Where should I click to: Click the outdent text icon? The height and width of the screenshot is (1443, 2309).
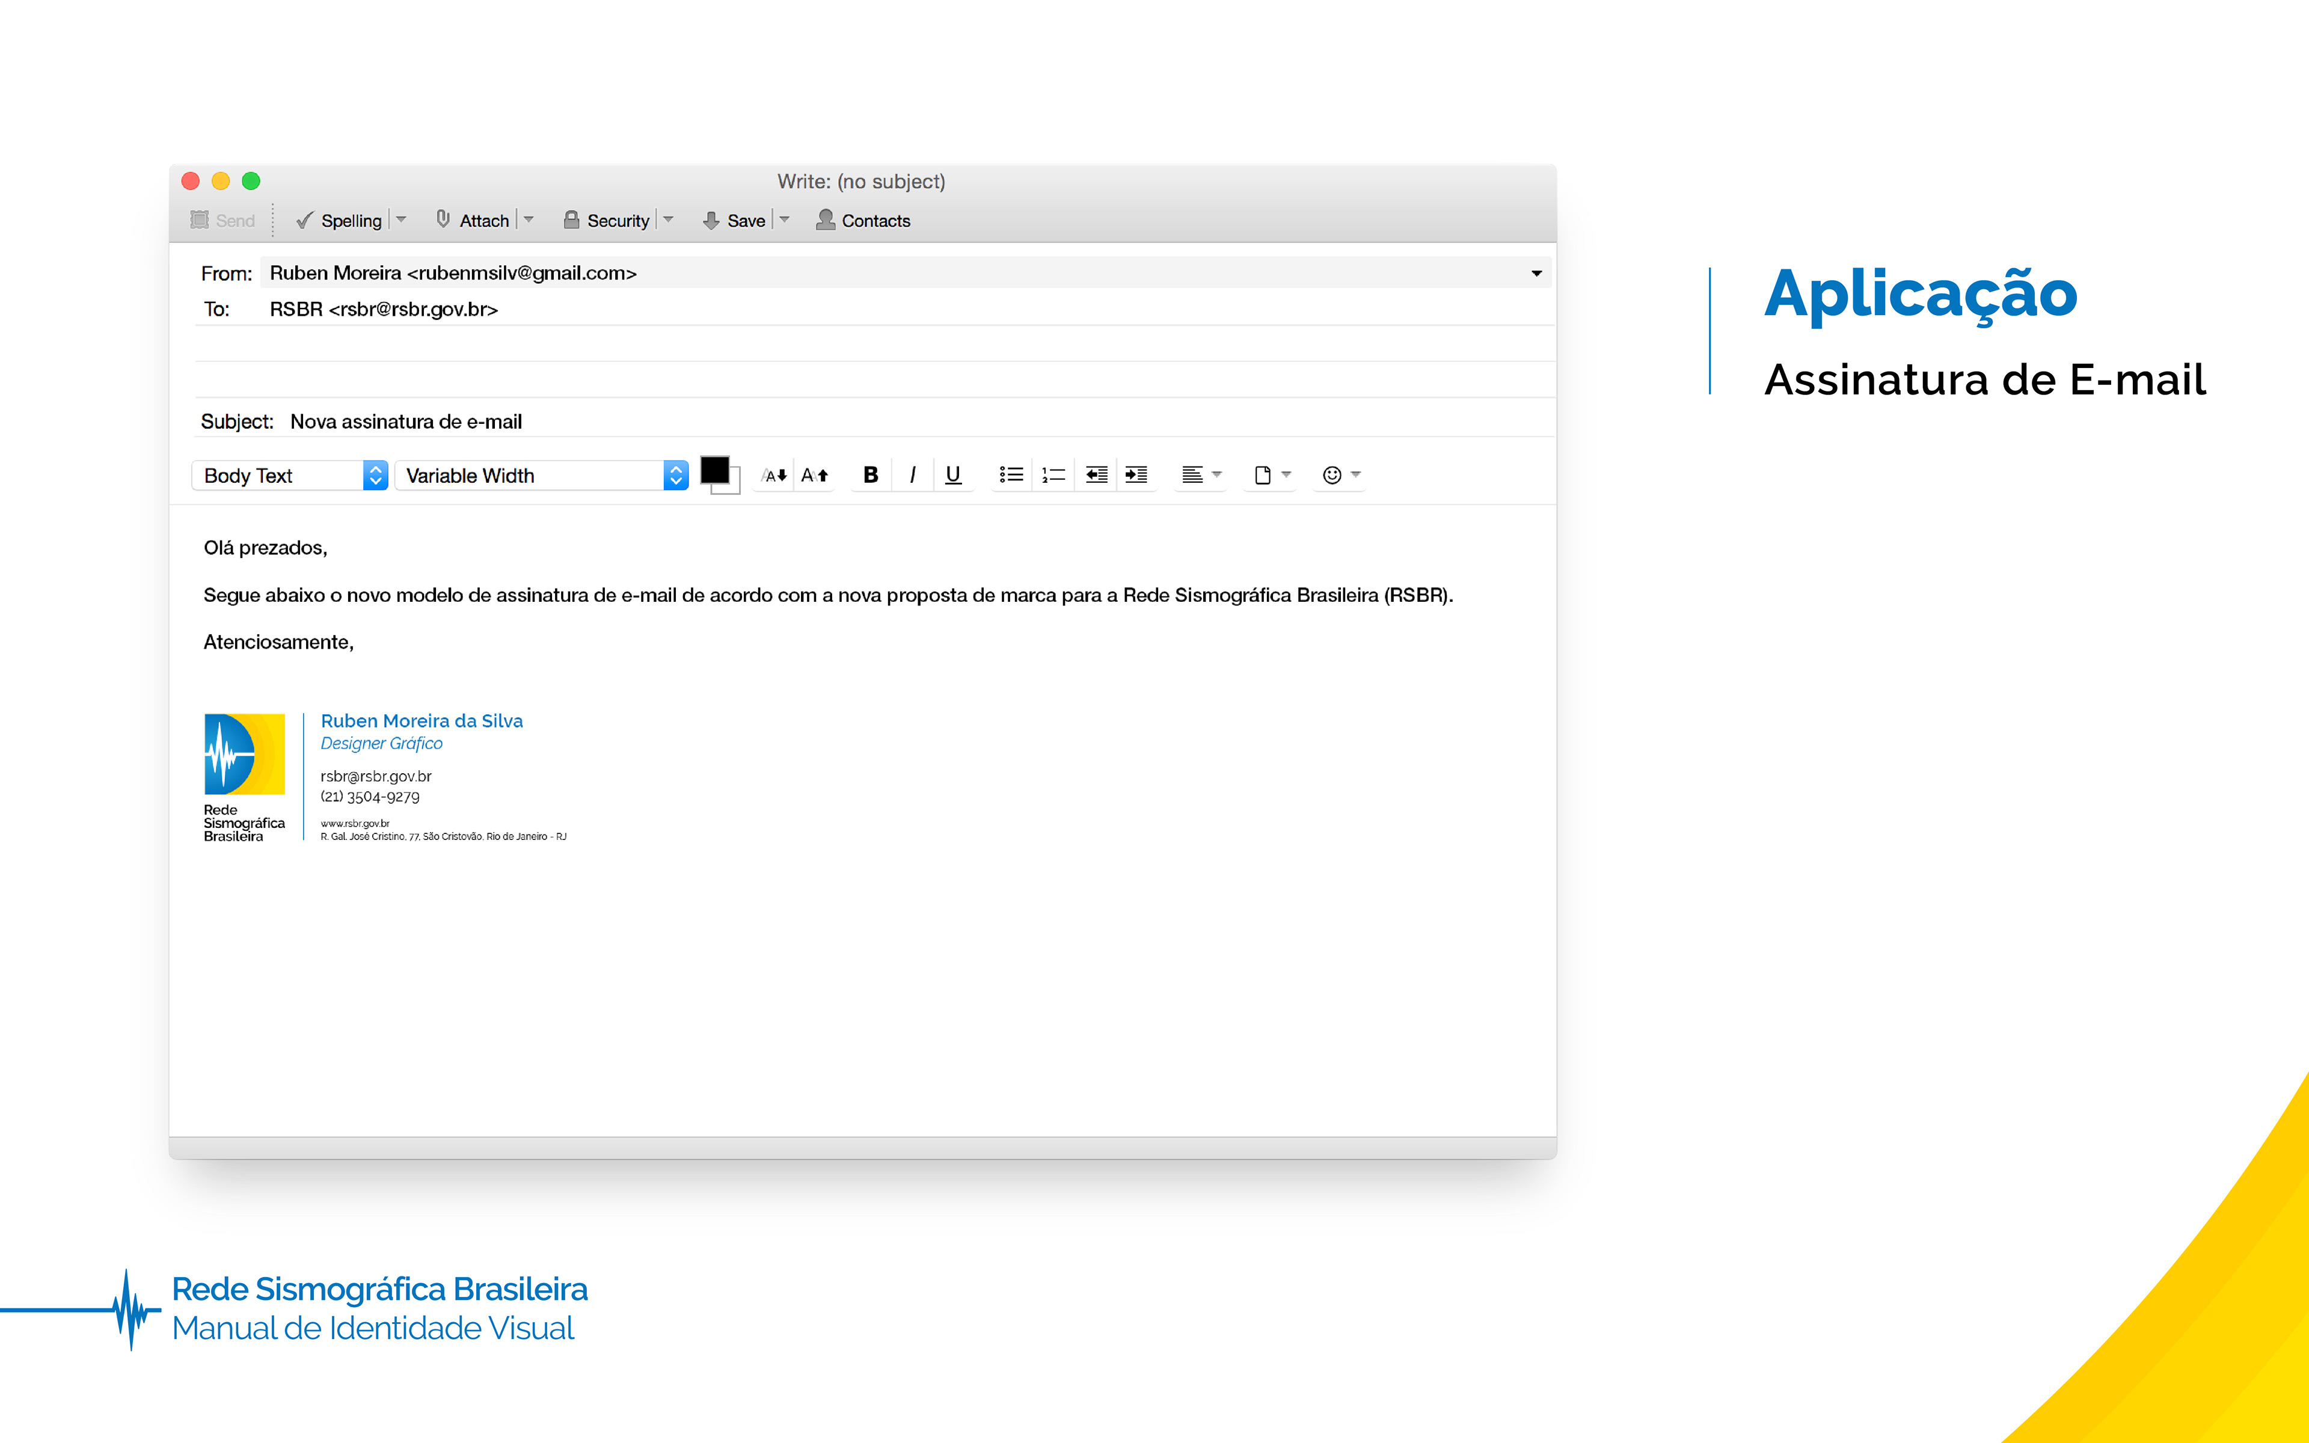pyautogui.click(x=1096, y=474)
